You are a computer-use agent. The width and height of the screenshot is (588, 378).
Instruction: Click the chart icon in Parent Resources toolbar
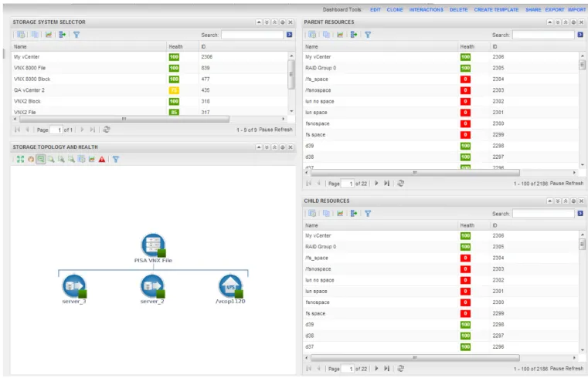(x=340, y=35)
